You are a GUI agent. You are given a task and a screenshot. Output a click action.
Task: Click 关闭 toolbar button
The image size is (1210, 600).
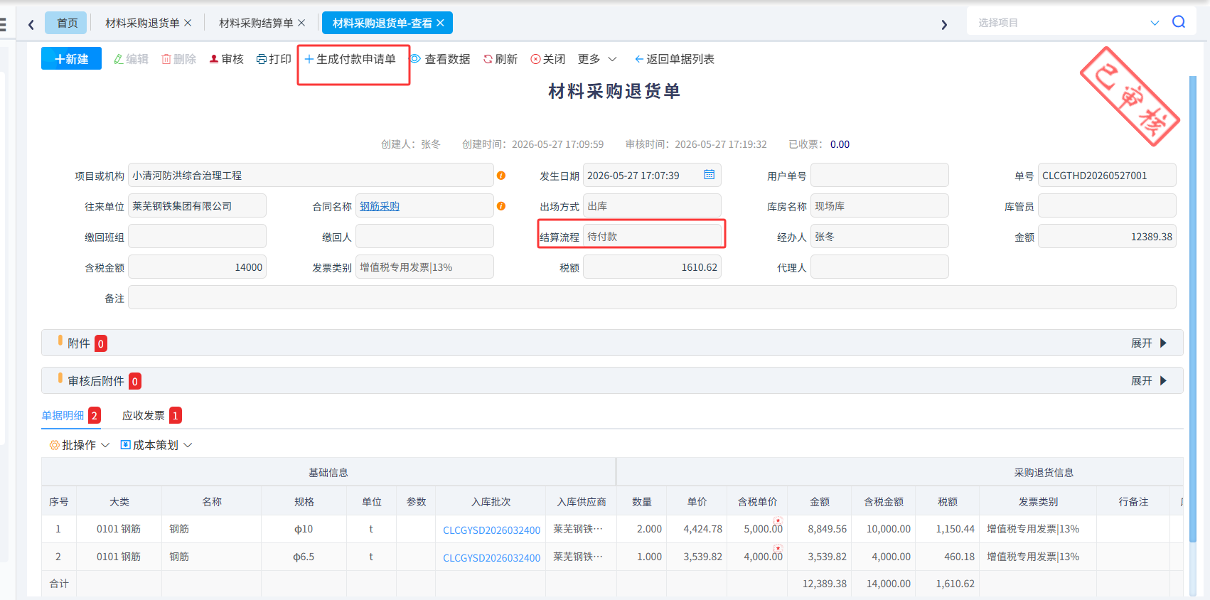[548, 59]
